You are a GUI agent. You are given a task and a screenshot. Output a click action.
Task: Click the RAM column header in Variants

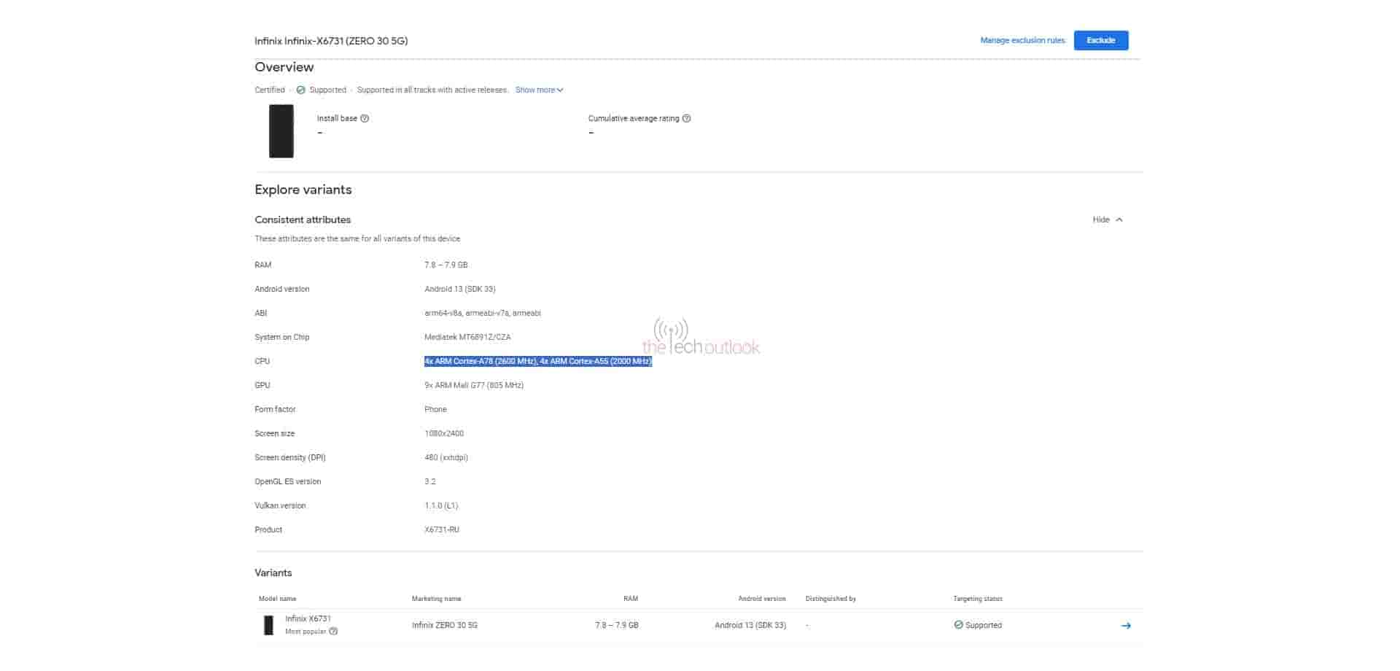tap(630, 599)
